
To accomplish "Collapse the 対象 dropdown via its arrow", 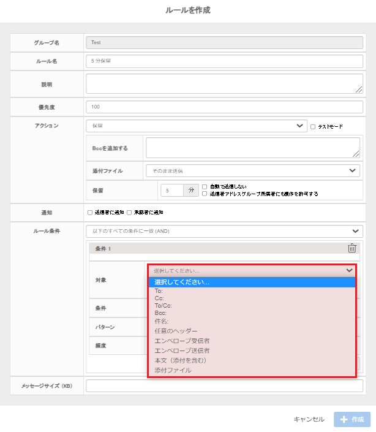I will pos(349,271).
